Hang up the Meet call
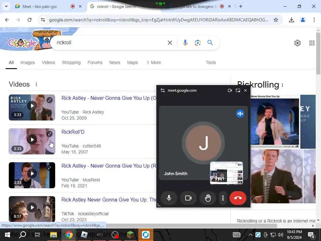The width and height of the screenshot is (321, 241). click(238, 198)
